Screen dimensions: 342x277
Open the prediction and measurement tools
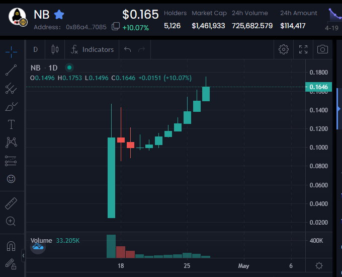point(11,161)
